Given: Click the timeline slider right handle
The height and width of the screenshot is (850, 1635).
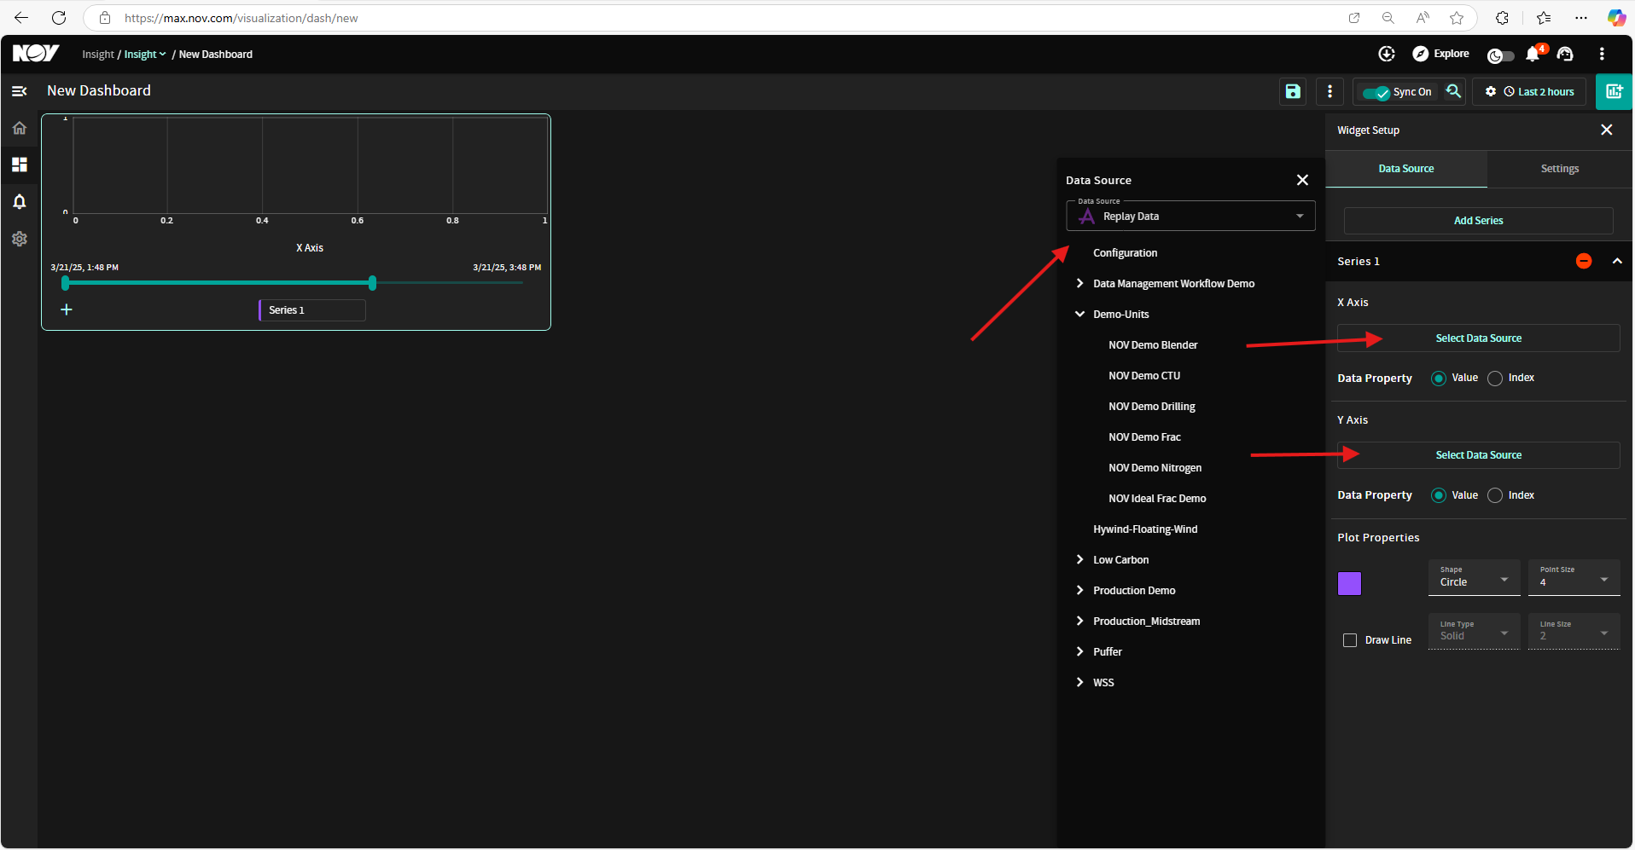Looking at the screenshot, I should tap(372, 282).
